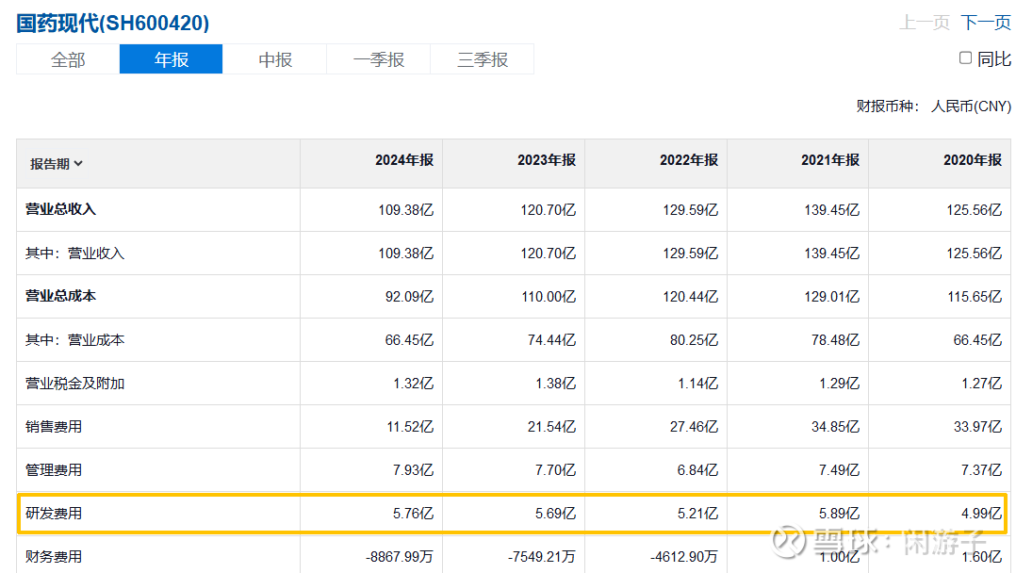Click the 2023年报 column header
Screen dimensions: 1016x573
547,160
